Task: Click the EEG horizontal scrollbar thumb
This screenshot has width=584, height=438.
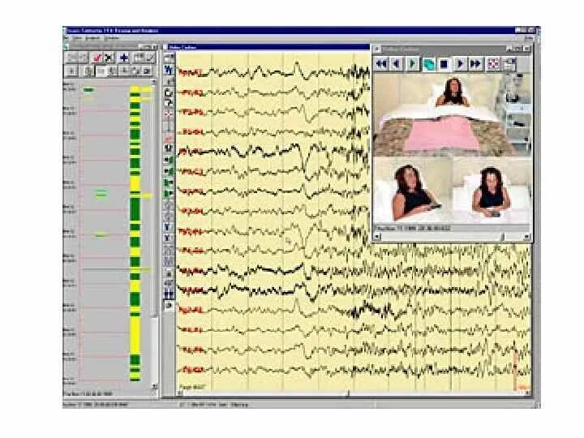Action: tap(348, 393)
